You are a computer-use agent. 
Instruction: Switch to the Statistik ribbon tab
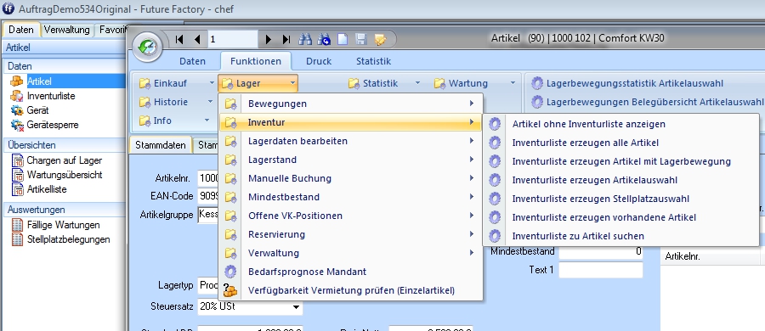(373, 61)
